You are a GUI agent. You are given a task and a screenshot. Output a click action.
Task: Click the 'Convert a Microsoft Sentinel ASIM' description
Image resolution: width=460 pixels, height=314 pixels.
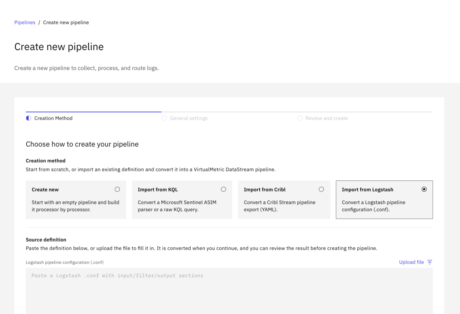tap(177, 206)
